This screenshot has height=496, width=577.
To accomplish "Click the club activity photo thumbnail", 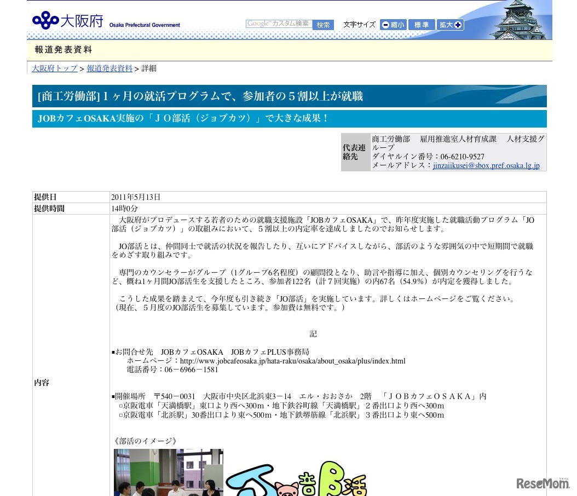I will pyautogui.click(x=169, y=472).
